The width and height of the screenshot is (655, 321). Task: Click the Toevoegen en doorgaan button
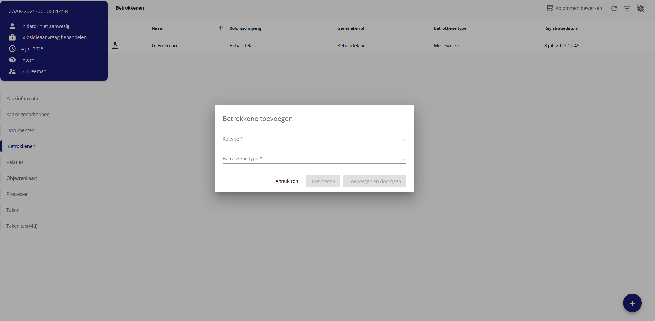[x=374, y=181]
